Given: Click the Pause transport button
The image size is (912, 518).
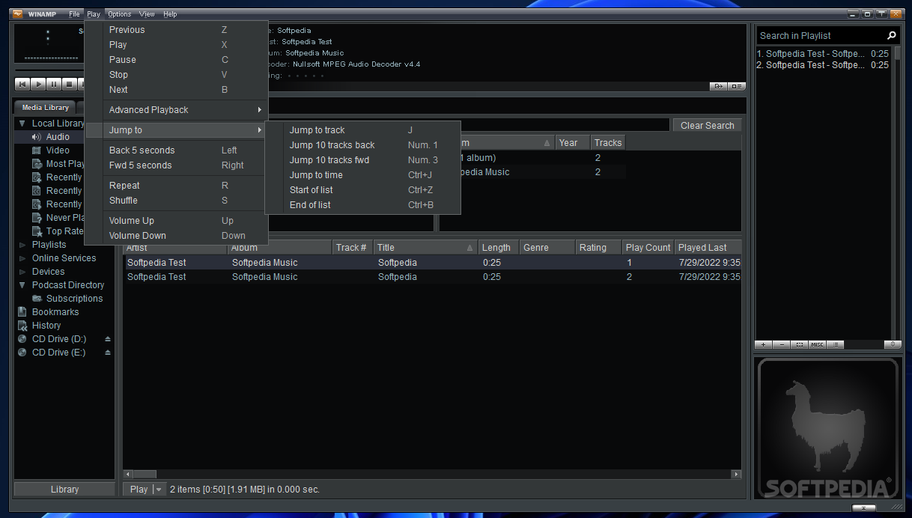Looking at the screenshot, I should 54,85.
